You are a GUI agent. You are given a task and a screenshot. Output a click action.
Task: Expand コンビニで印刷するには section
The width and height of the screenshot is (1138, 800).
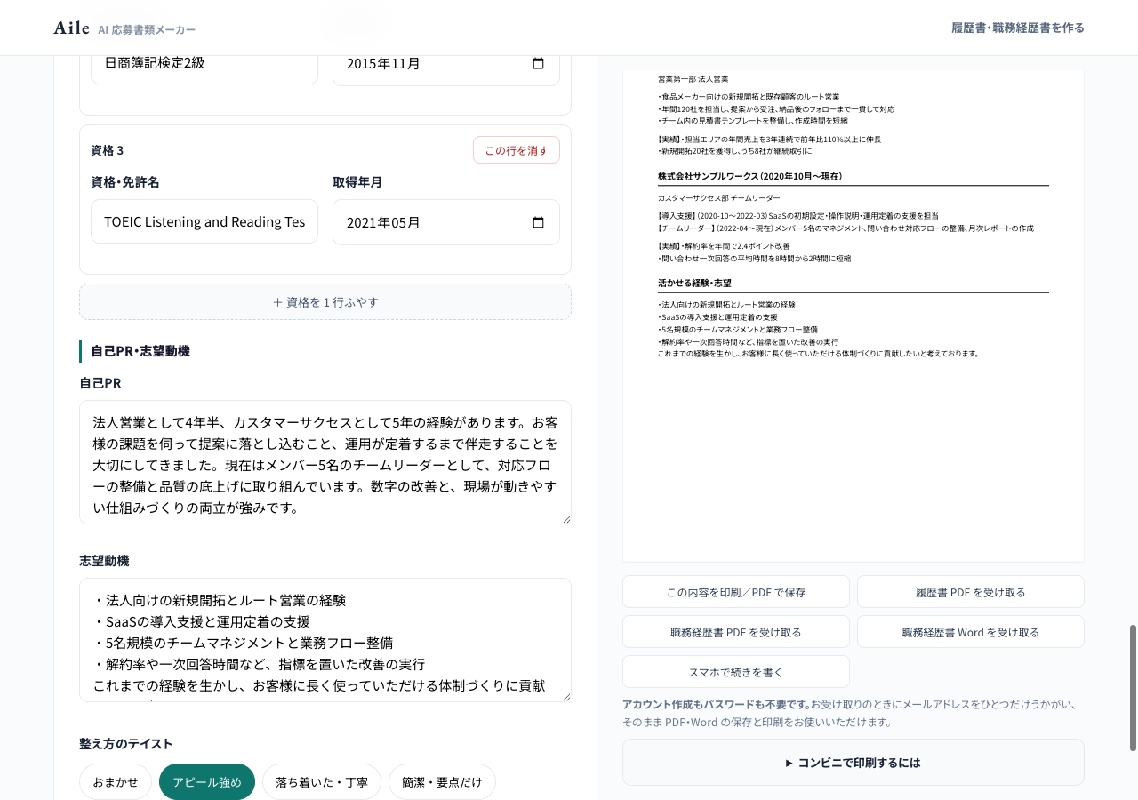tap(853, 763)
